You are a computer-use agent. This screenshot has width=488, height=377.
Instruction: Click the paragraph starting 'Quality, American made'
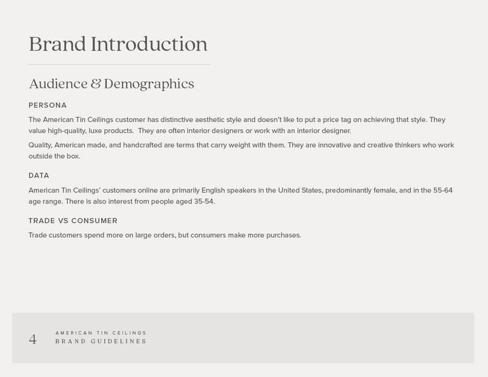coord(241,151)
